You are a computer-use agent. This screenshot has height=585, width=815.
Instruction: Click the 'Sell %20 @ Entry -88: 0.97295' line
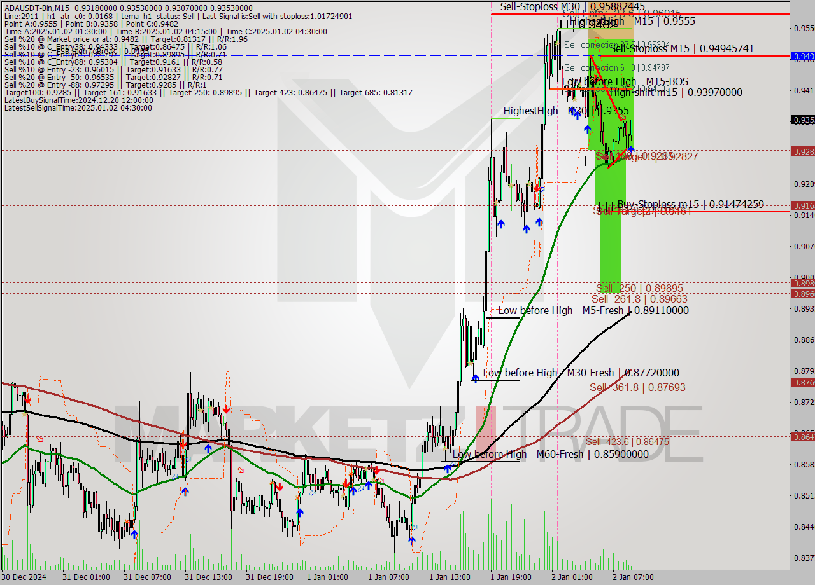click(x=105, y=85)
